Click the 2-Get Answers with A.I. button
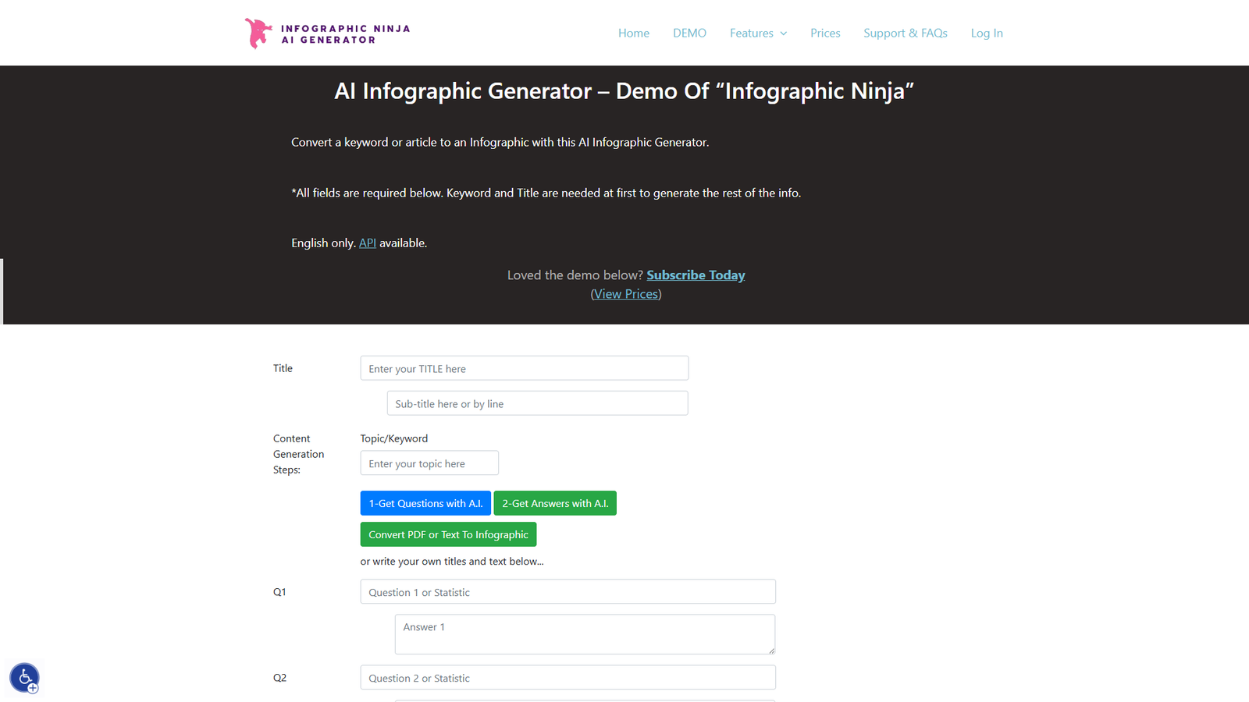This screenshot has width=1249, height=702. click(555, 503)
